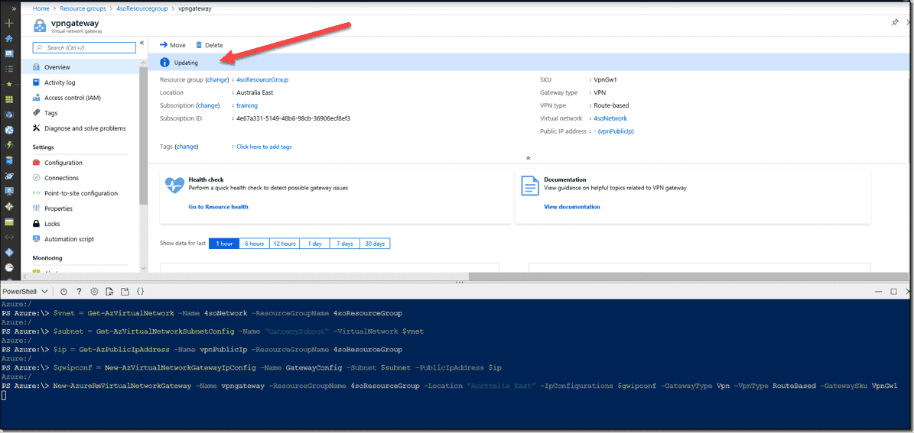Click the Favorites star icon in rail
Screen dimensions: 914x433
tap(8, 85)
